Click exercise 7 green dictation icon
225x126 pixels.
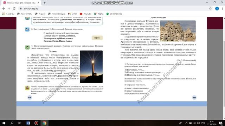[27, 47]
